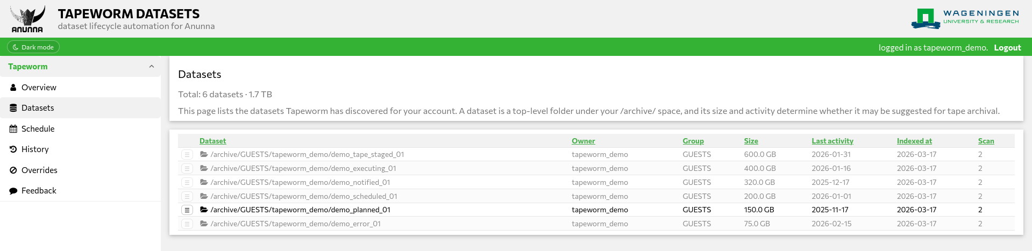Toggle Dark mode
Viewport: 1032px width, 251px height.
[x=33, y=47]
